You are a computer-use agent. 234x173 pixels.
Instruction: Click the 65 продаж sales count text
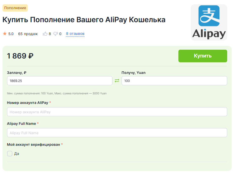click(x=28, y=34)
